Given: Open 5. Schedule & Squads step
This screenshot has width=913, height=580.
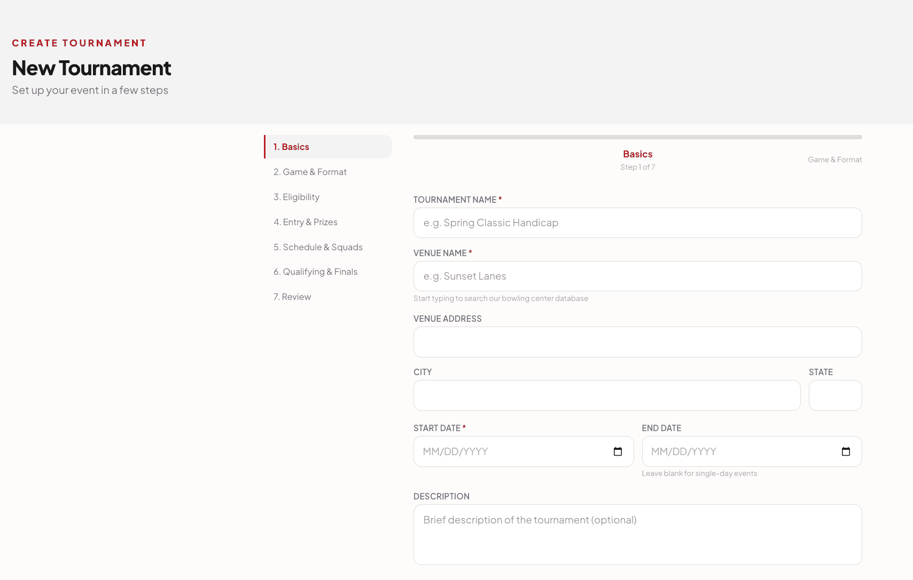Looking at the screenshot, I should [x=328, y=247].
